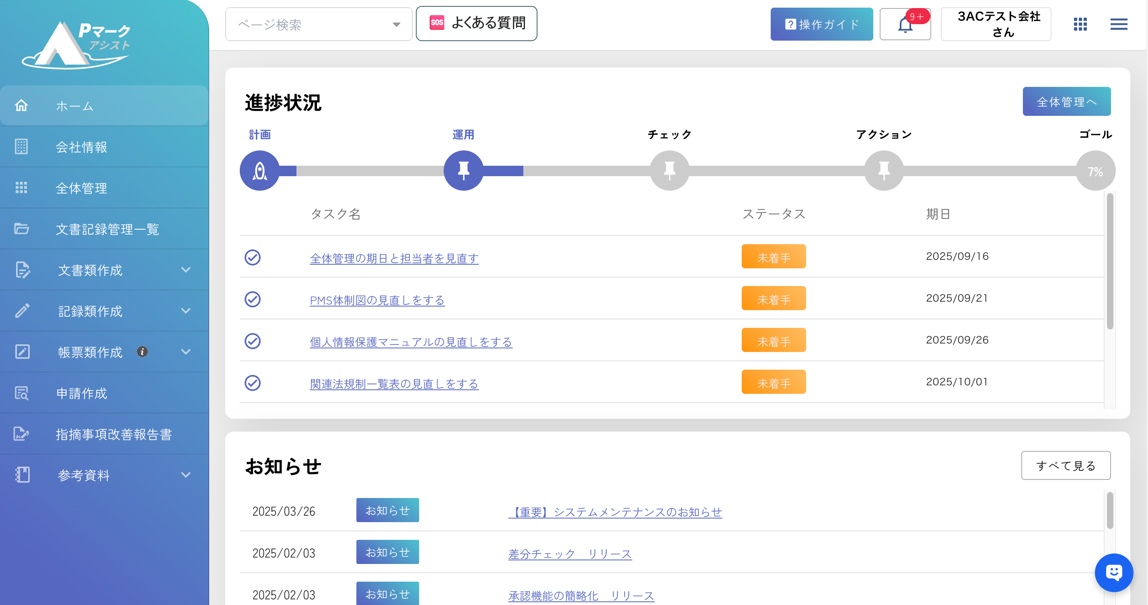
Task: Click the chat support smiley icon
Action: pyautogui.click(x=1114, y=572)
